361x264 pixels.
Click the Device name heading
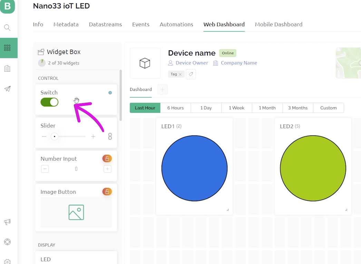coord(192,53)
